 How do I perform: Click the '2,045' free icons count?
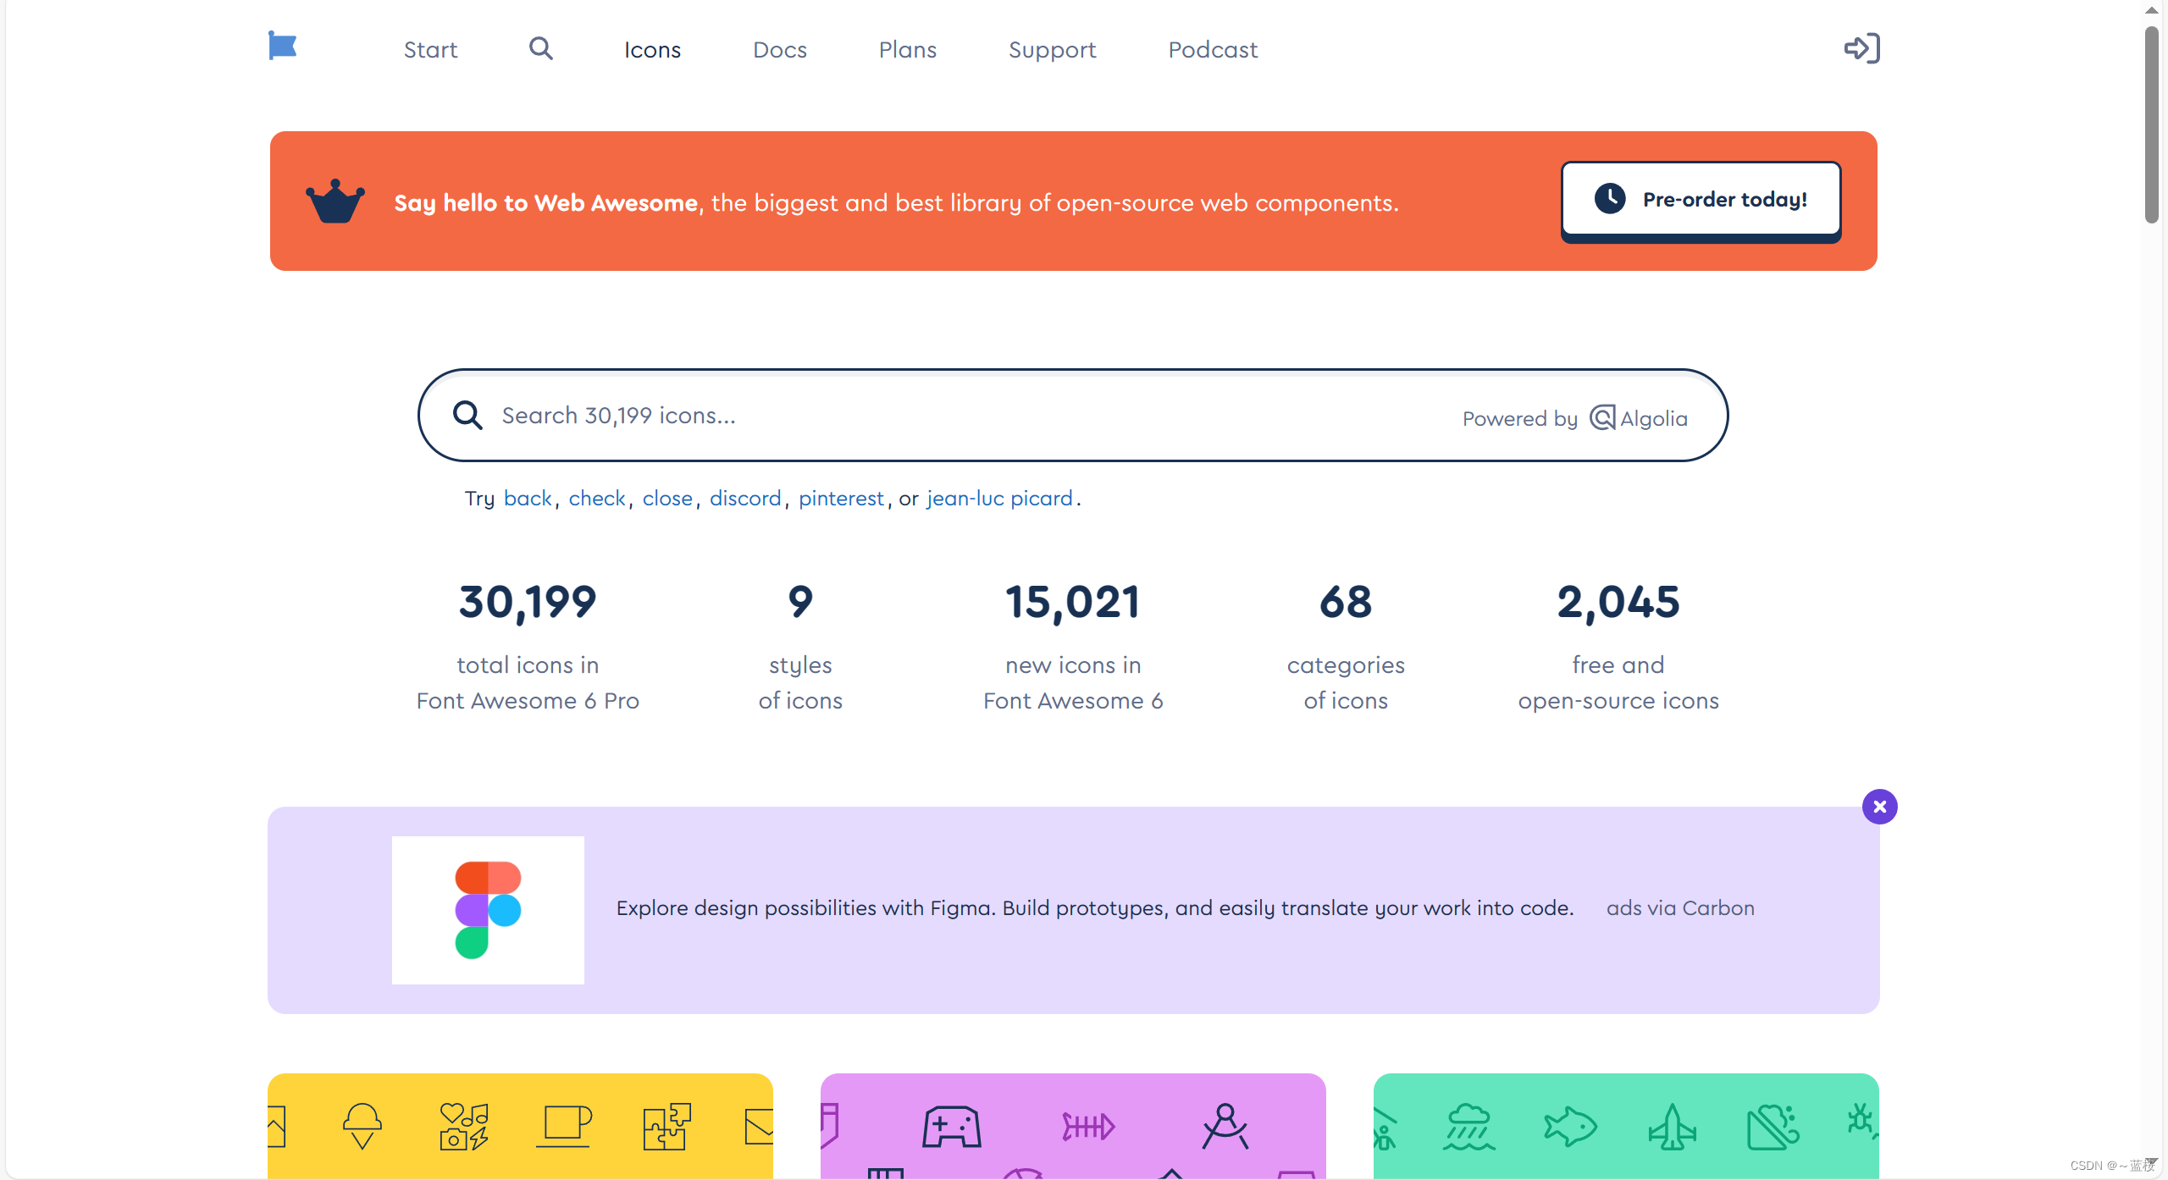(x=1618, y=603)
